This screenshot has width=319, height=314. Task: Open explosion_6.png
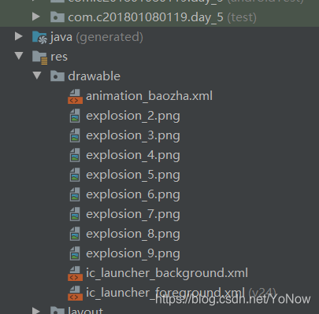133,195
